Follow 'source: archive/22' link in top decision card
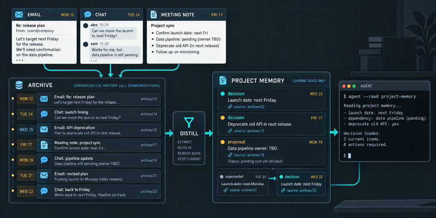This screenshot has height=218, width=436. [x=249, y=106]
